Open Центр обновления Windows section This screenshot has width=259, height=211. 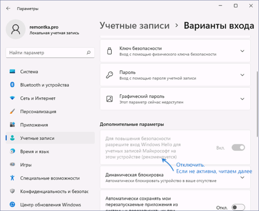(x=50, y=205)
